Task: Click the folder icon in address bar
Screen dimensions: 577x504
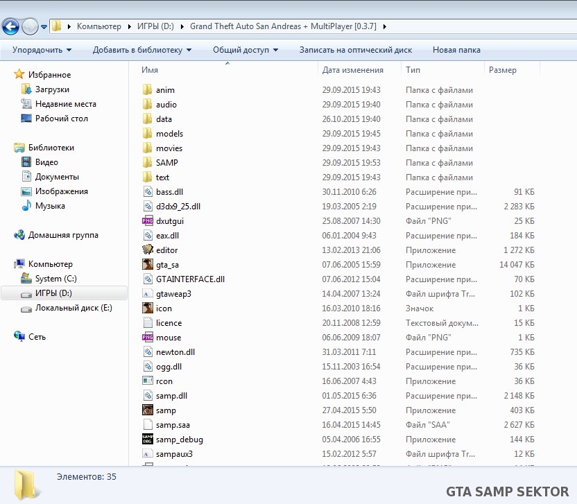Action: click(56, 26)
